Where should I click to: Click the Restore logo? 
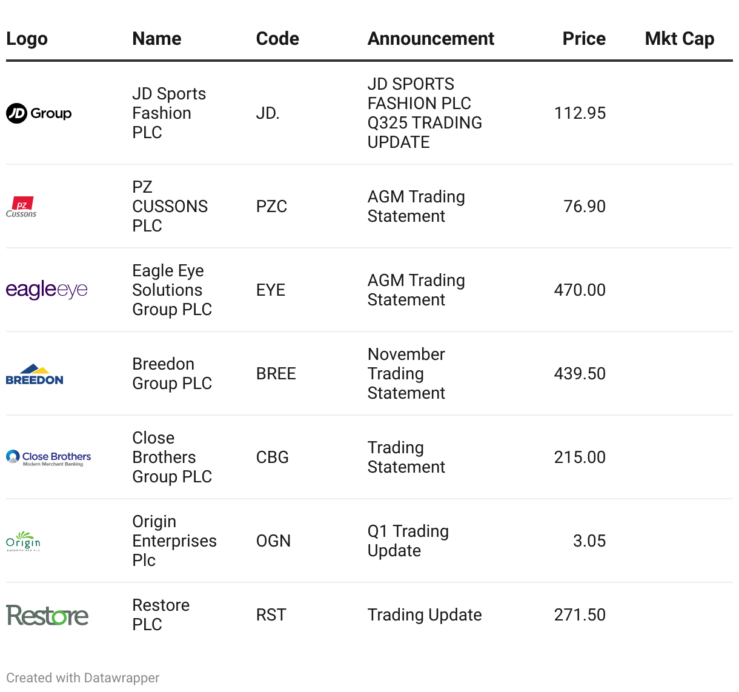pyautogui.click(x=47, y=615)
